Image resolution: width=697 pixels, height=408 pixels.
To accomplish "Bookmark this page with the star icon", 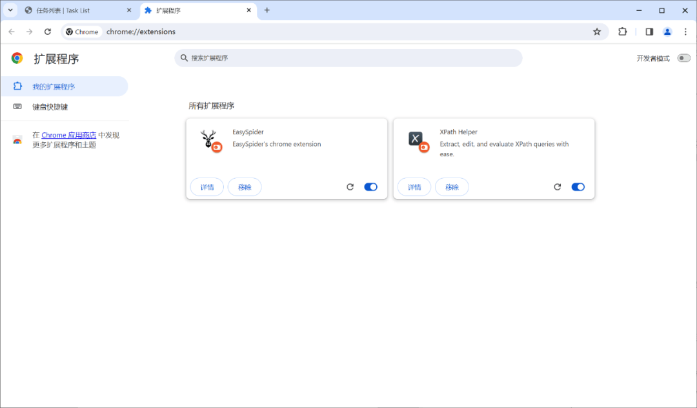I will (x=597, y=32).
